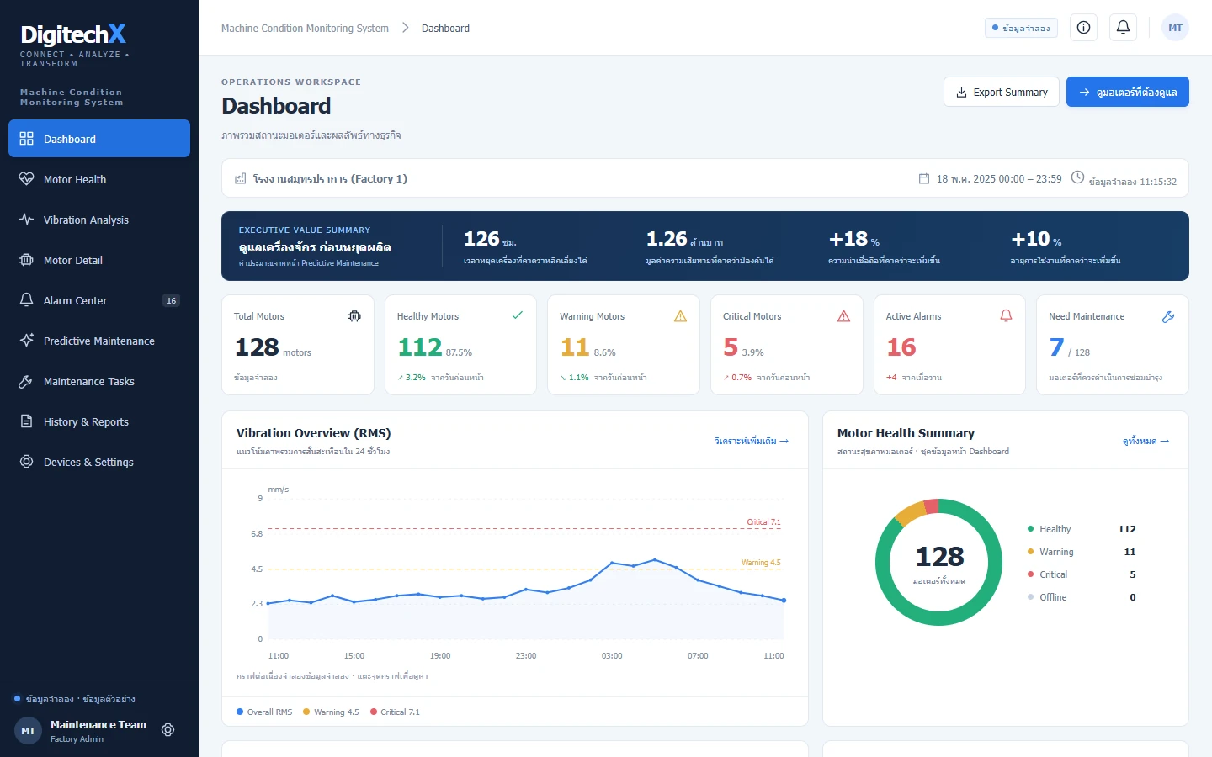Viewport: 1212px width, 757px height.
Task: Click the clock icon beside 11:15:32
Action: [1077, 177]
